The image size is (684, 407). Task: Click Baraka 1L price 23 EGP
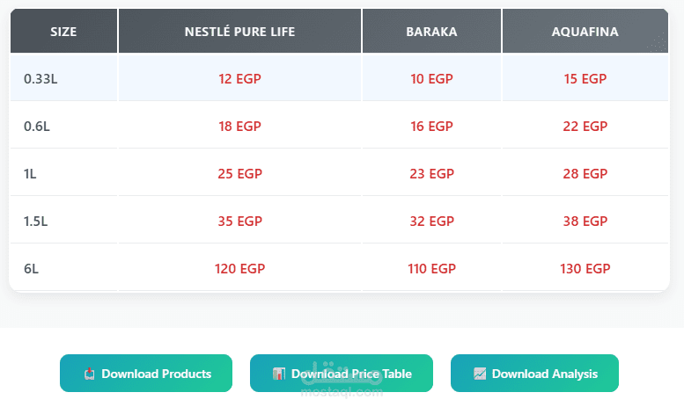(x=431, y=173)
